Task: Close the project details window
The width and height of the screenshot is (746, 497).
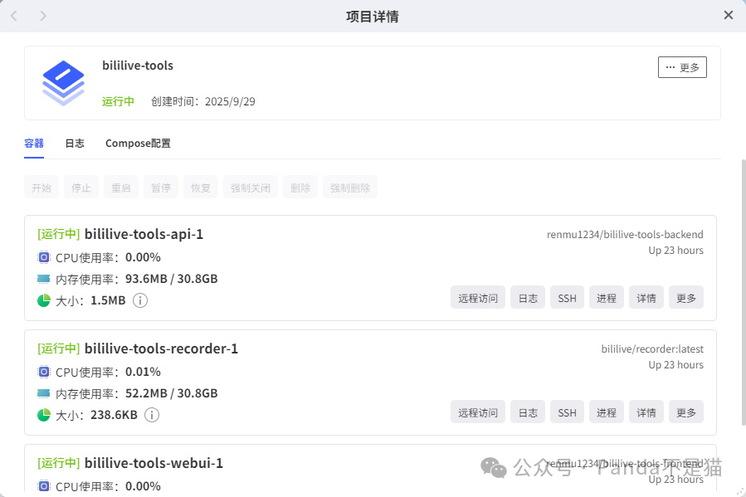Action: pos(729,15)
